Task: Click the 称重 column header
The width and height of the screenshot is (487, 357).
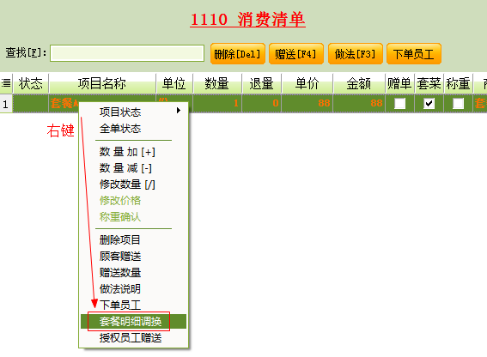Action: (x=458, y=83)
